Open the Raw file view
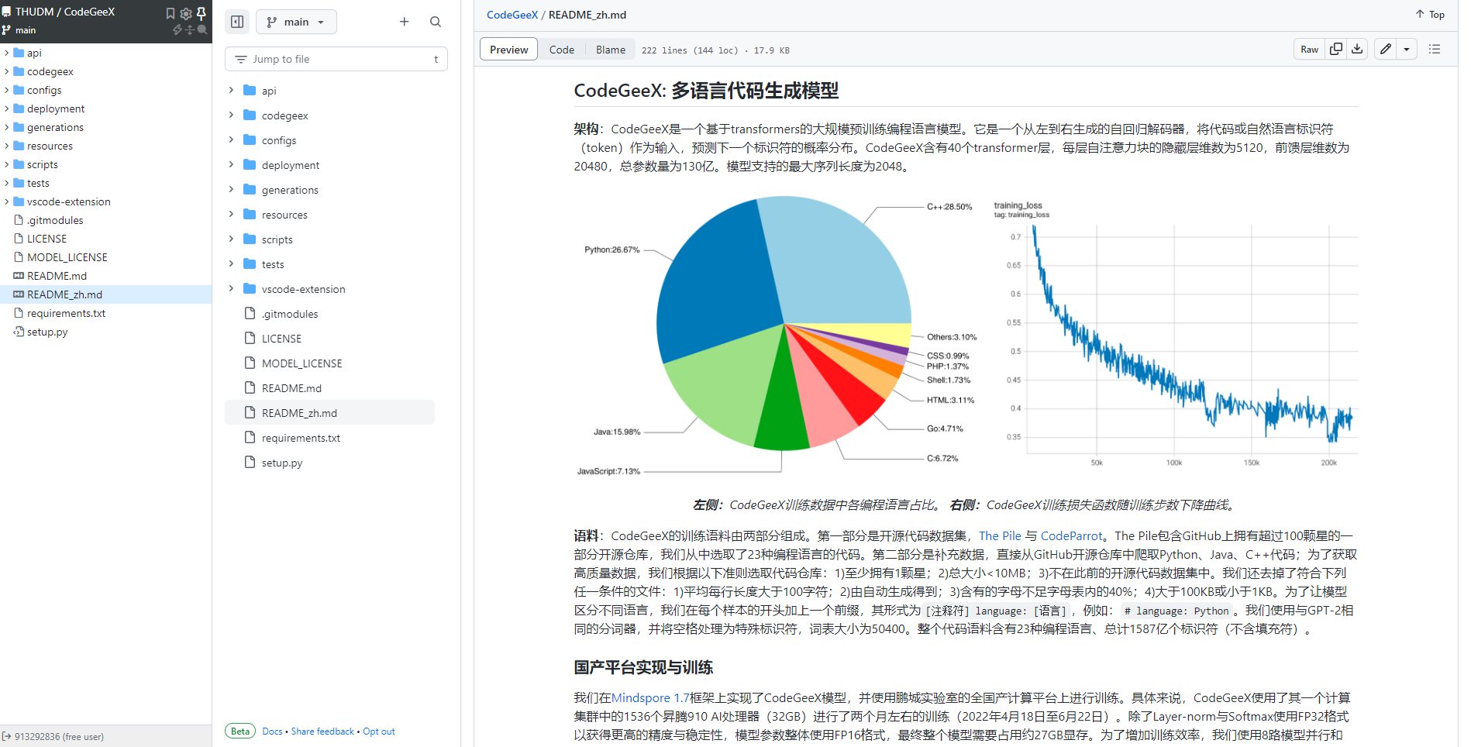Viewport: 1471px width, 747px height. (1309, 49)
